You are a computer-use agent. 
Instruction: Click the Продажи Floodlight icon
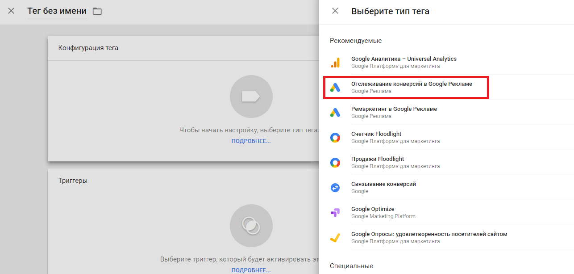(335, 163)
